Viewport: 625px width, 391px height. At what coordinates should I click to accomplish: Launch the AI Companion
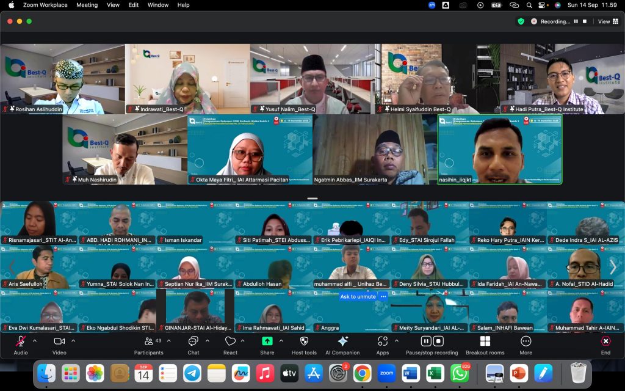(x=342, y=342)
